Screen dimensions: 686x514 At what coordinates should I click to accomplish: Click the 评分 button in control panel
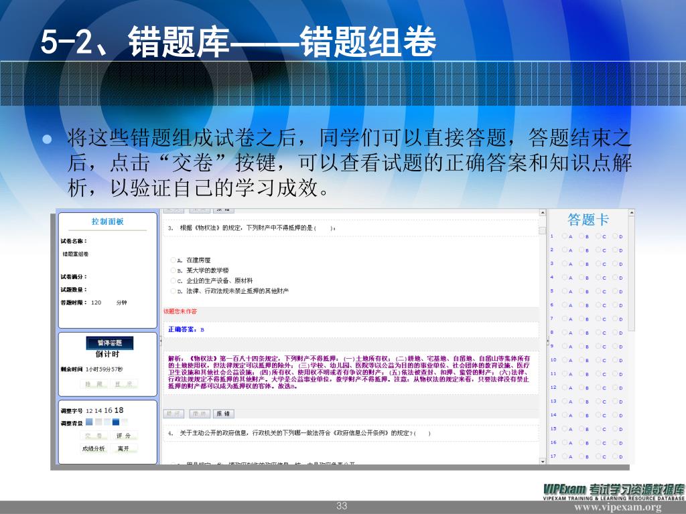point(123,436)
